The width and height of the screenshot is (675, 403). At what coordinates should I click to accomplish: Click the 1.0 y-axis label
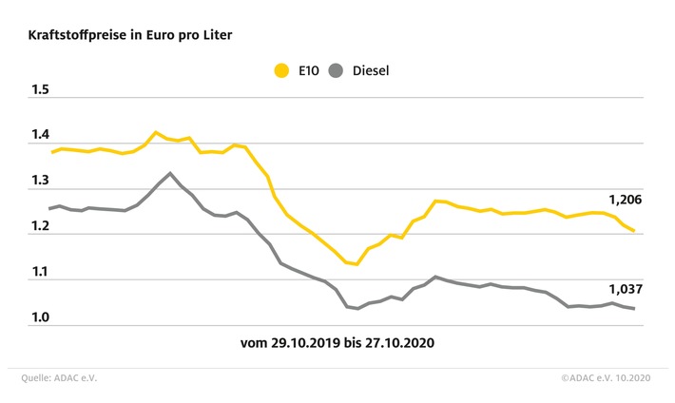click(x=41, y=317)
